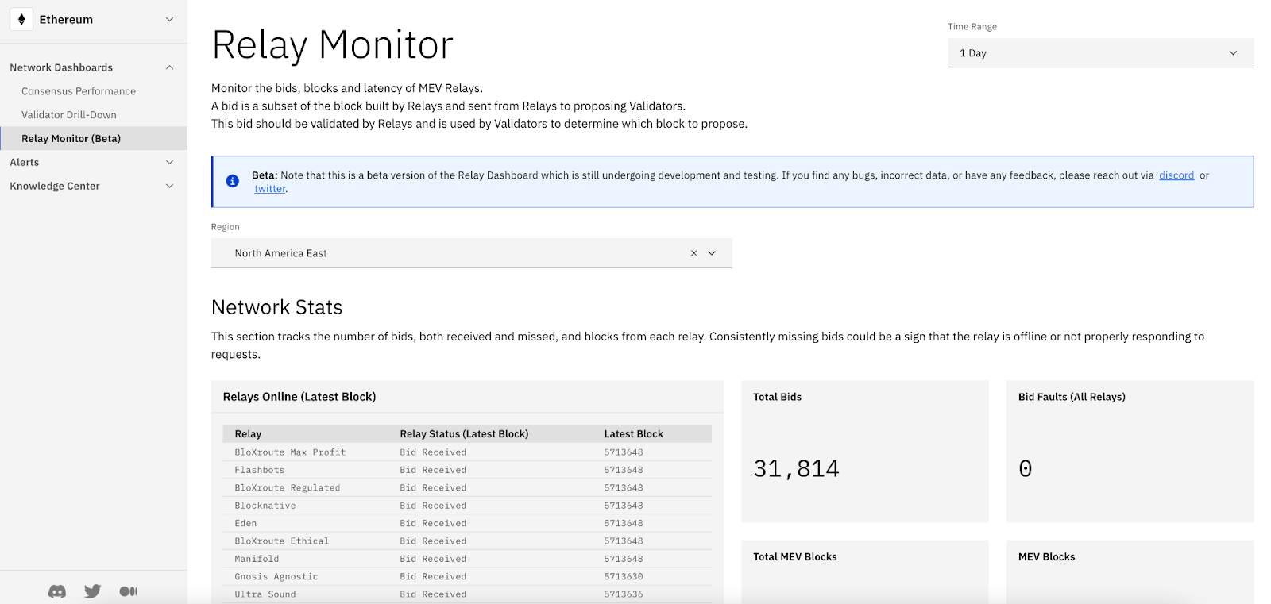The width and height of the screenshot is (1271, 604).
Task: Click the Flashbots relay name
Action: click(x=260, y=470)
